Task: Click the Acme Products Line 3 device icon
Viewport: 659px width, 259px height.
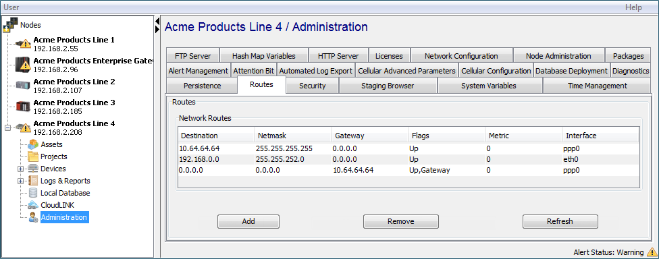Action: click(x=23, y=106)
